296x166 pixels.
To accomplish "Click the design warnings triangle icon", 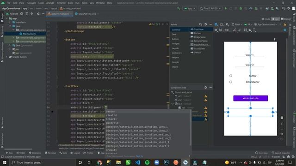I will coord(285,24).
